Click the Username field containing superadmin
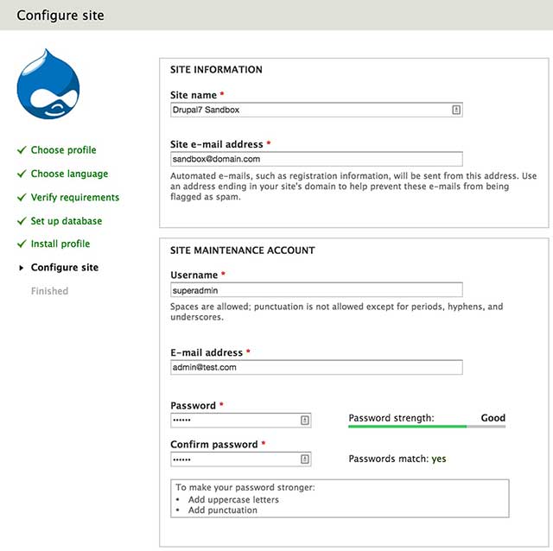Screen dimensions: 553x551 (x=316, y=290)
